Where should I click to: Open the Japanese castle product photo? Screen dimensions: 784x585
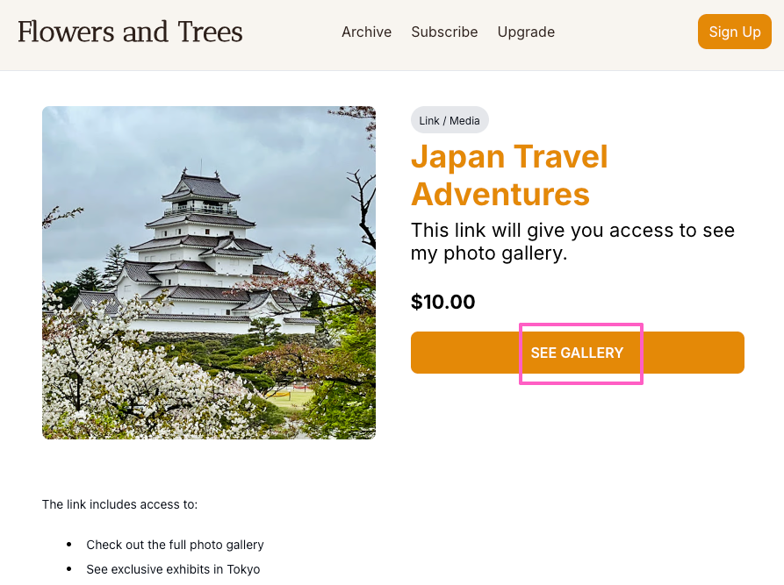[x=209, y=272]
